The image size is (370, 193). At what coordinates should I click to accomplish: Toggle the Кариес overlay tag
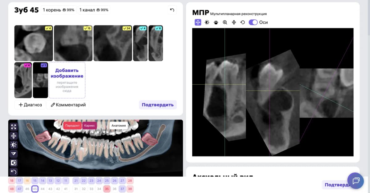(89, 126)
